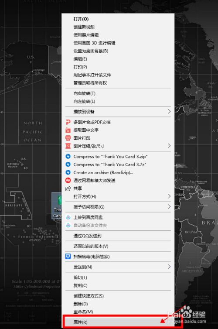Open 打开方式(H) entry

click(118, 196)
